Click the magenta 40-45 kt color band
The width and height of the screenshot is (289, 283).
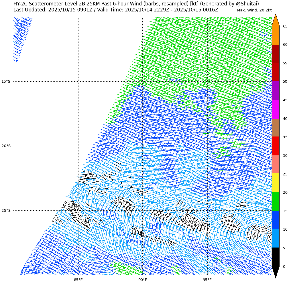tap(275, 109)
